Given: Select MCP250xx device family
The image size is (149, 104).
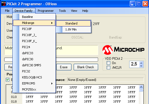Looking at the screenshot, I should [x=34, y=89].
